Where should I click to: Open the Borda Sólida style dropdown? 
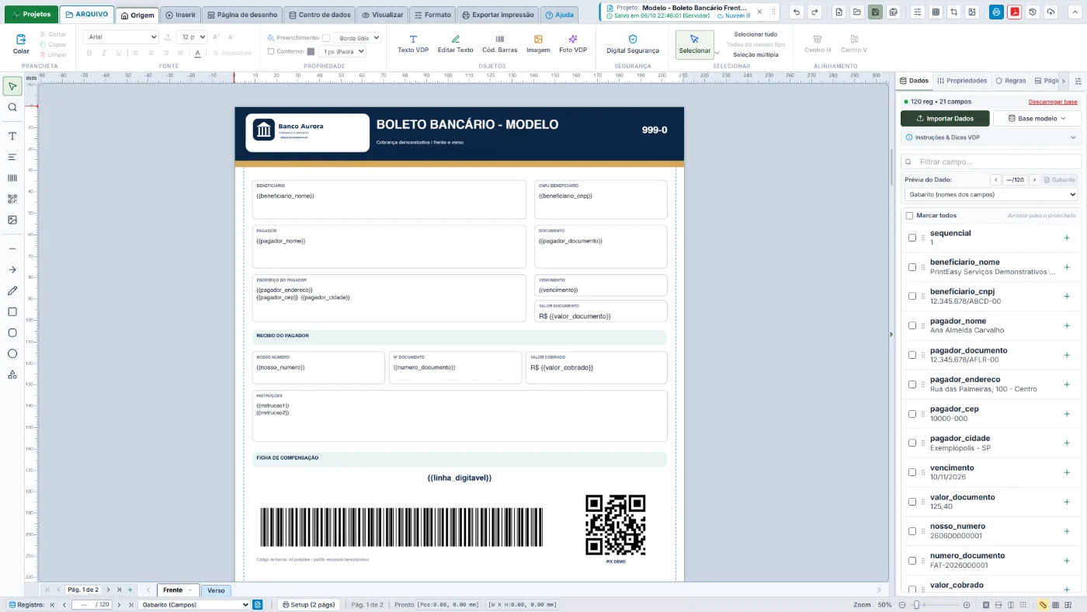point(358,37)
